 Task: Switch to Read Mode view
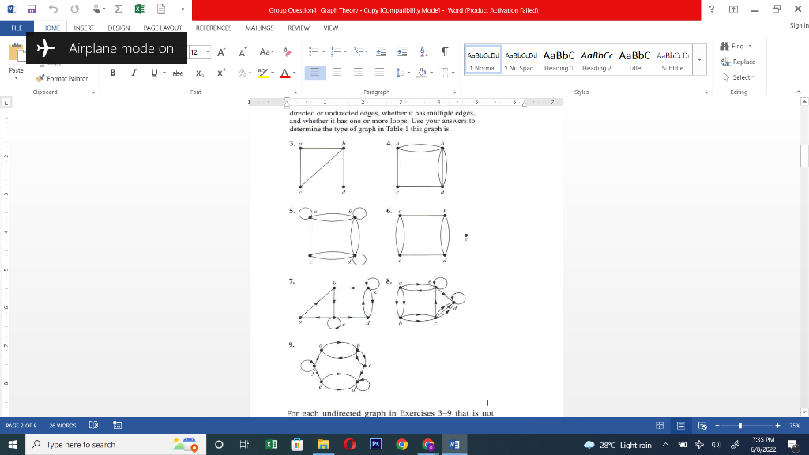[x=660, y=426]
